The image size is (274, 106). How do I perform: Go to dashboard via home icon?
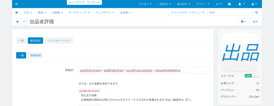tap(17, 13)
